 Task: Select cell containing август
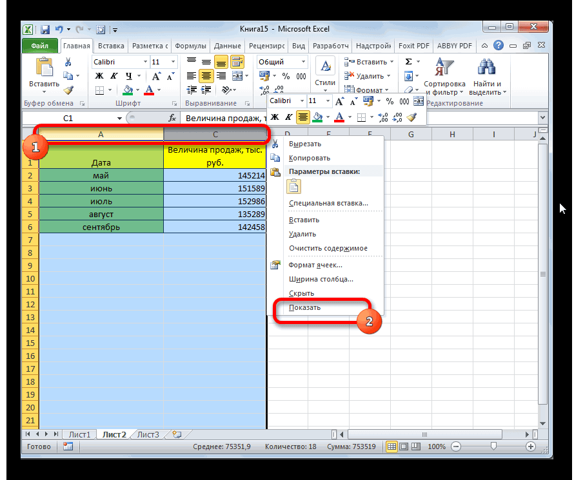[x=101, y=214]
